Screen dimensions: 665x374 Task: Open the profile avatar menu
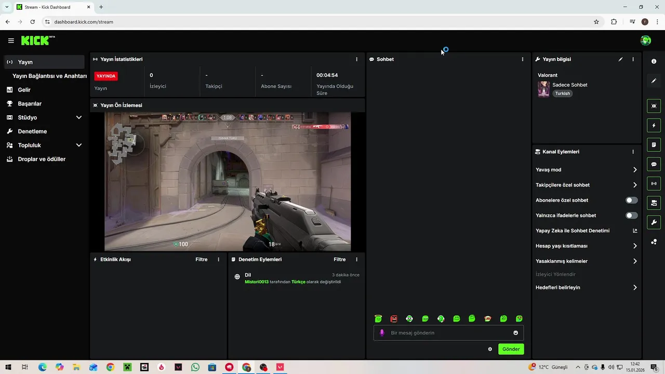click(x=646, y=41)
